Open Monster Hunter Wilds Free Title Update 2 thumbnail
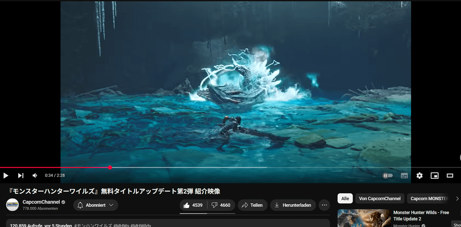The height and width of the screenshot is (227, 461). [364, 218]
